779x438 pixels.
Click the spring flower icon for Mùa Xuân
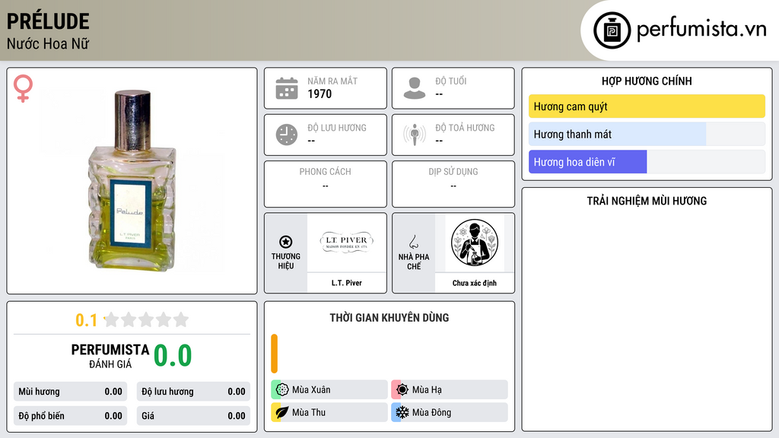click(x=282, y=389)
